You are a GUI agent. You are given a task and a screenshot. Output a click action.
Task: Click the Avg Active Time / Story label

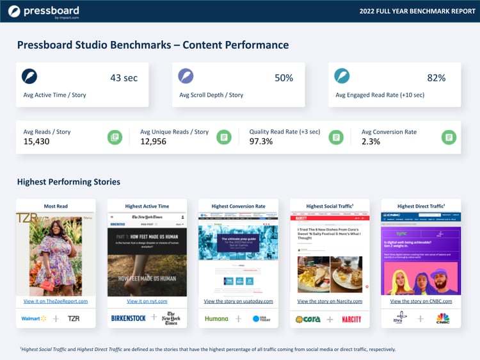point(55,95)
